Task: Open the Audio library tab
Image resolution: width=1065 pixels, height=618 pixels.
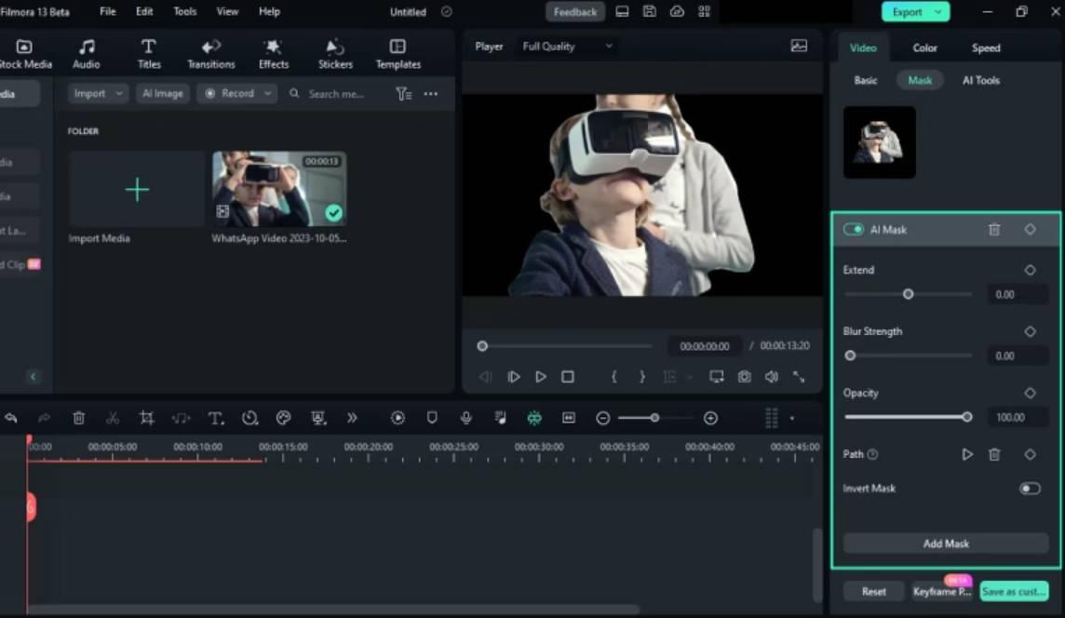Action: click(x=87, y=54)
